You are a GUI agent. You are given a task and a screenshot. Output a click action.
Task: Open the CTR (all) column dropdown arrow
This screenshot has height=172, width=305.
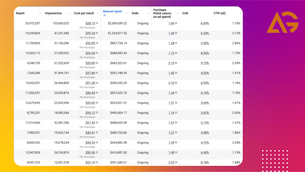[x=240, y=13]
